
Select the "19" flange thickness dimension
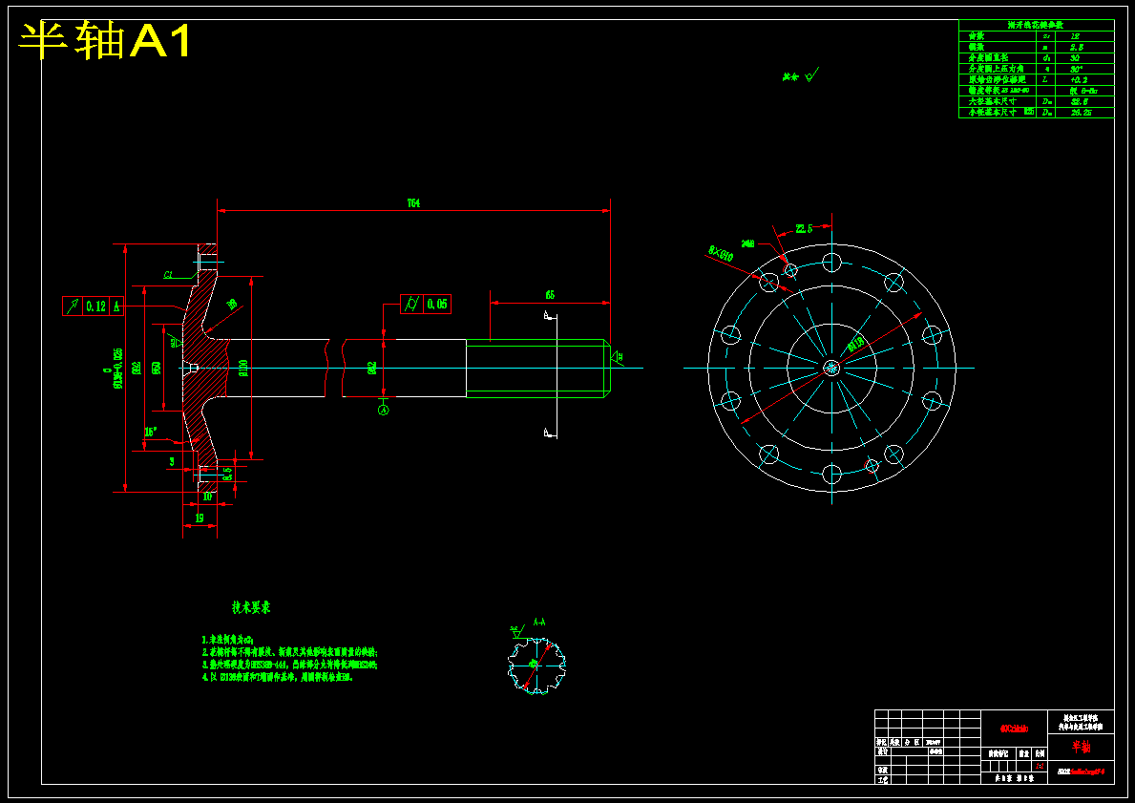[x=200, y=518]
